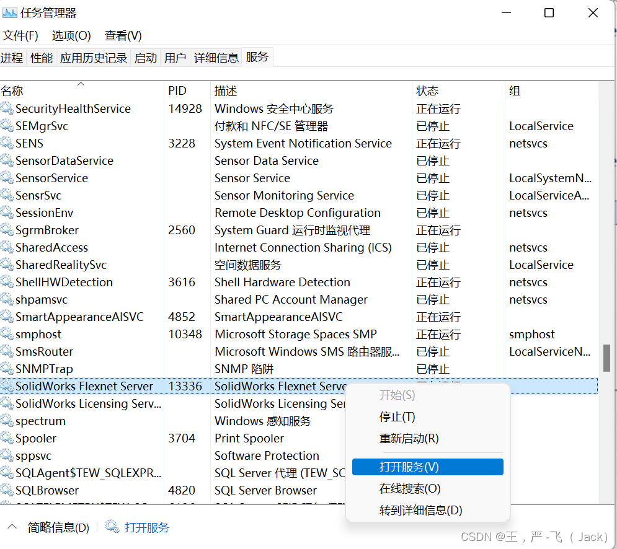Viewport: 617px width, 549px height.
Task: Select the SolidWorks Licensing Service row
Action: [x=88, y=403]
